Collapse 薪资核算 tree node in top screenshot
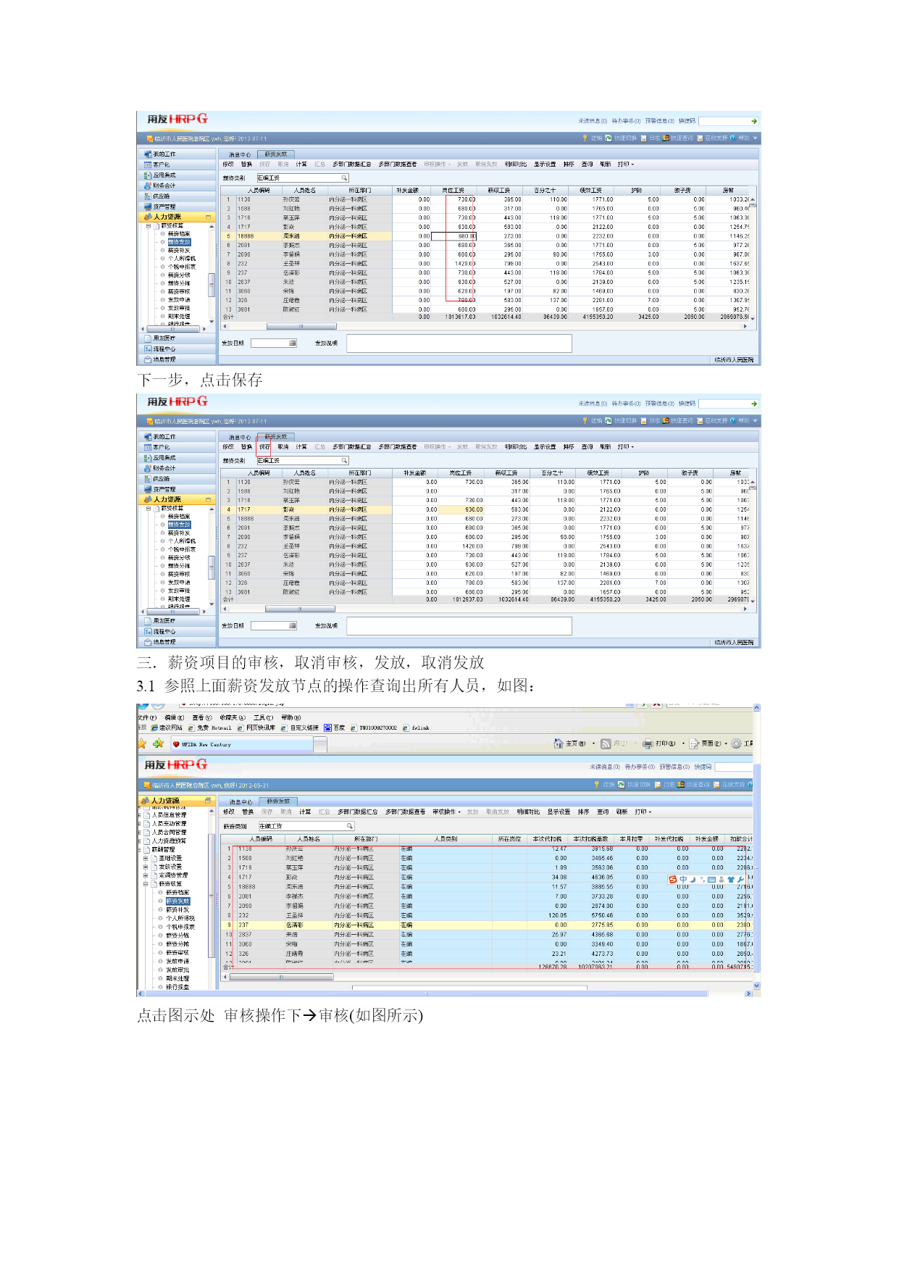The width and height of the screenshot is (899, 1271). coord(149,226)
